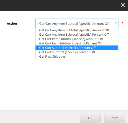
Task: Click the dark dialog title bar
Action: pos(60,5)
